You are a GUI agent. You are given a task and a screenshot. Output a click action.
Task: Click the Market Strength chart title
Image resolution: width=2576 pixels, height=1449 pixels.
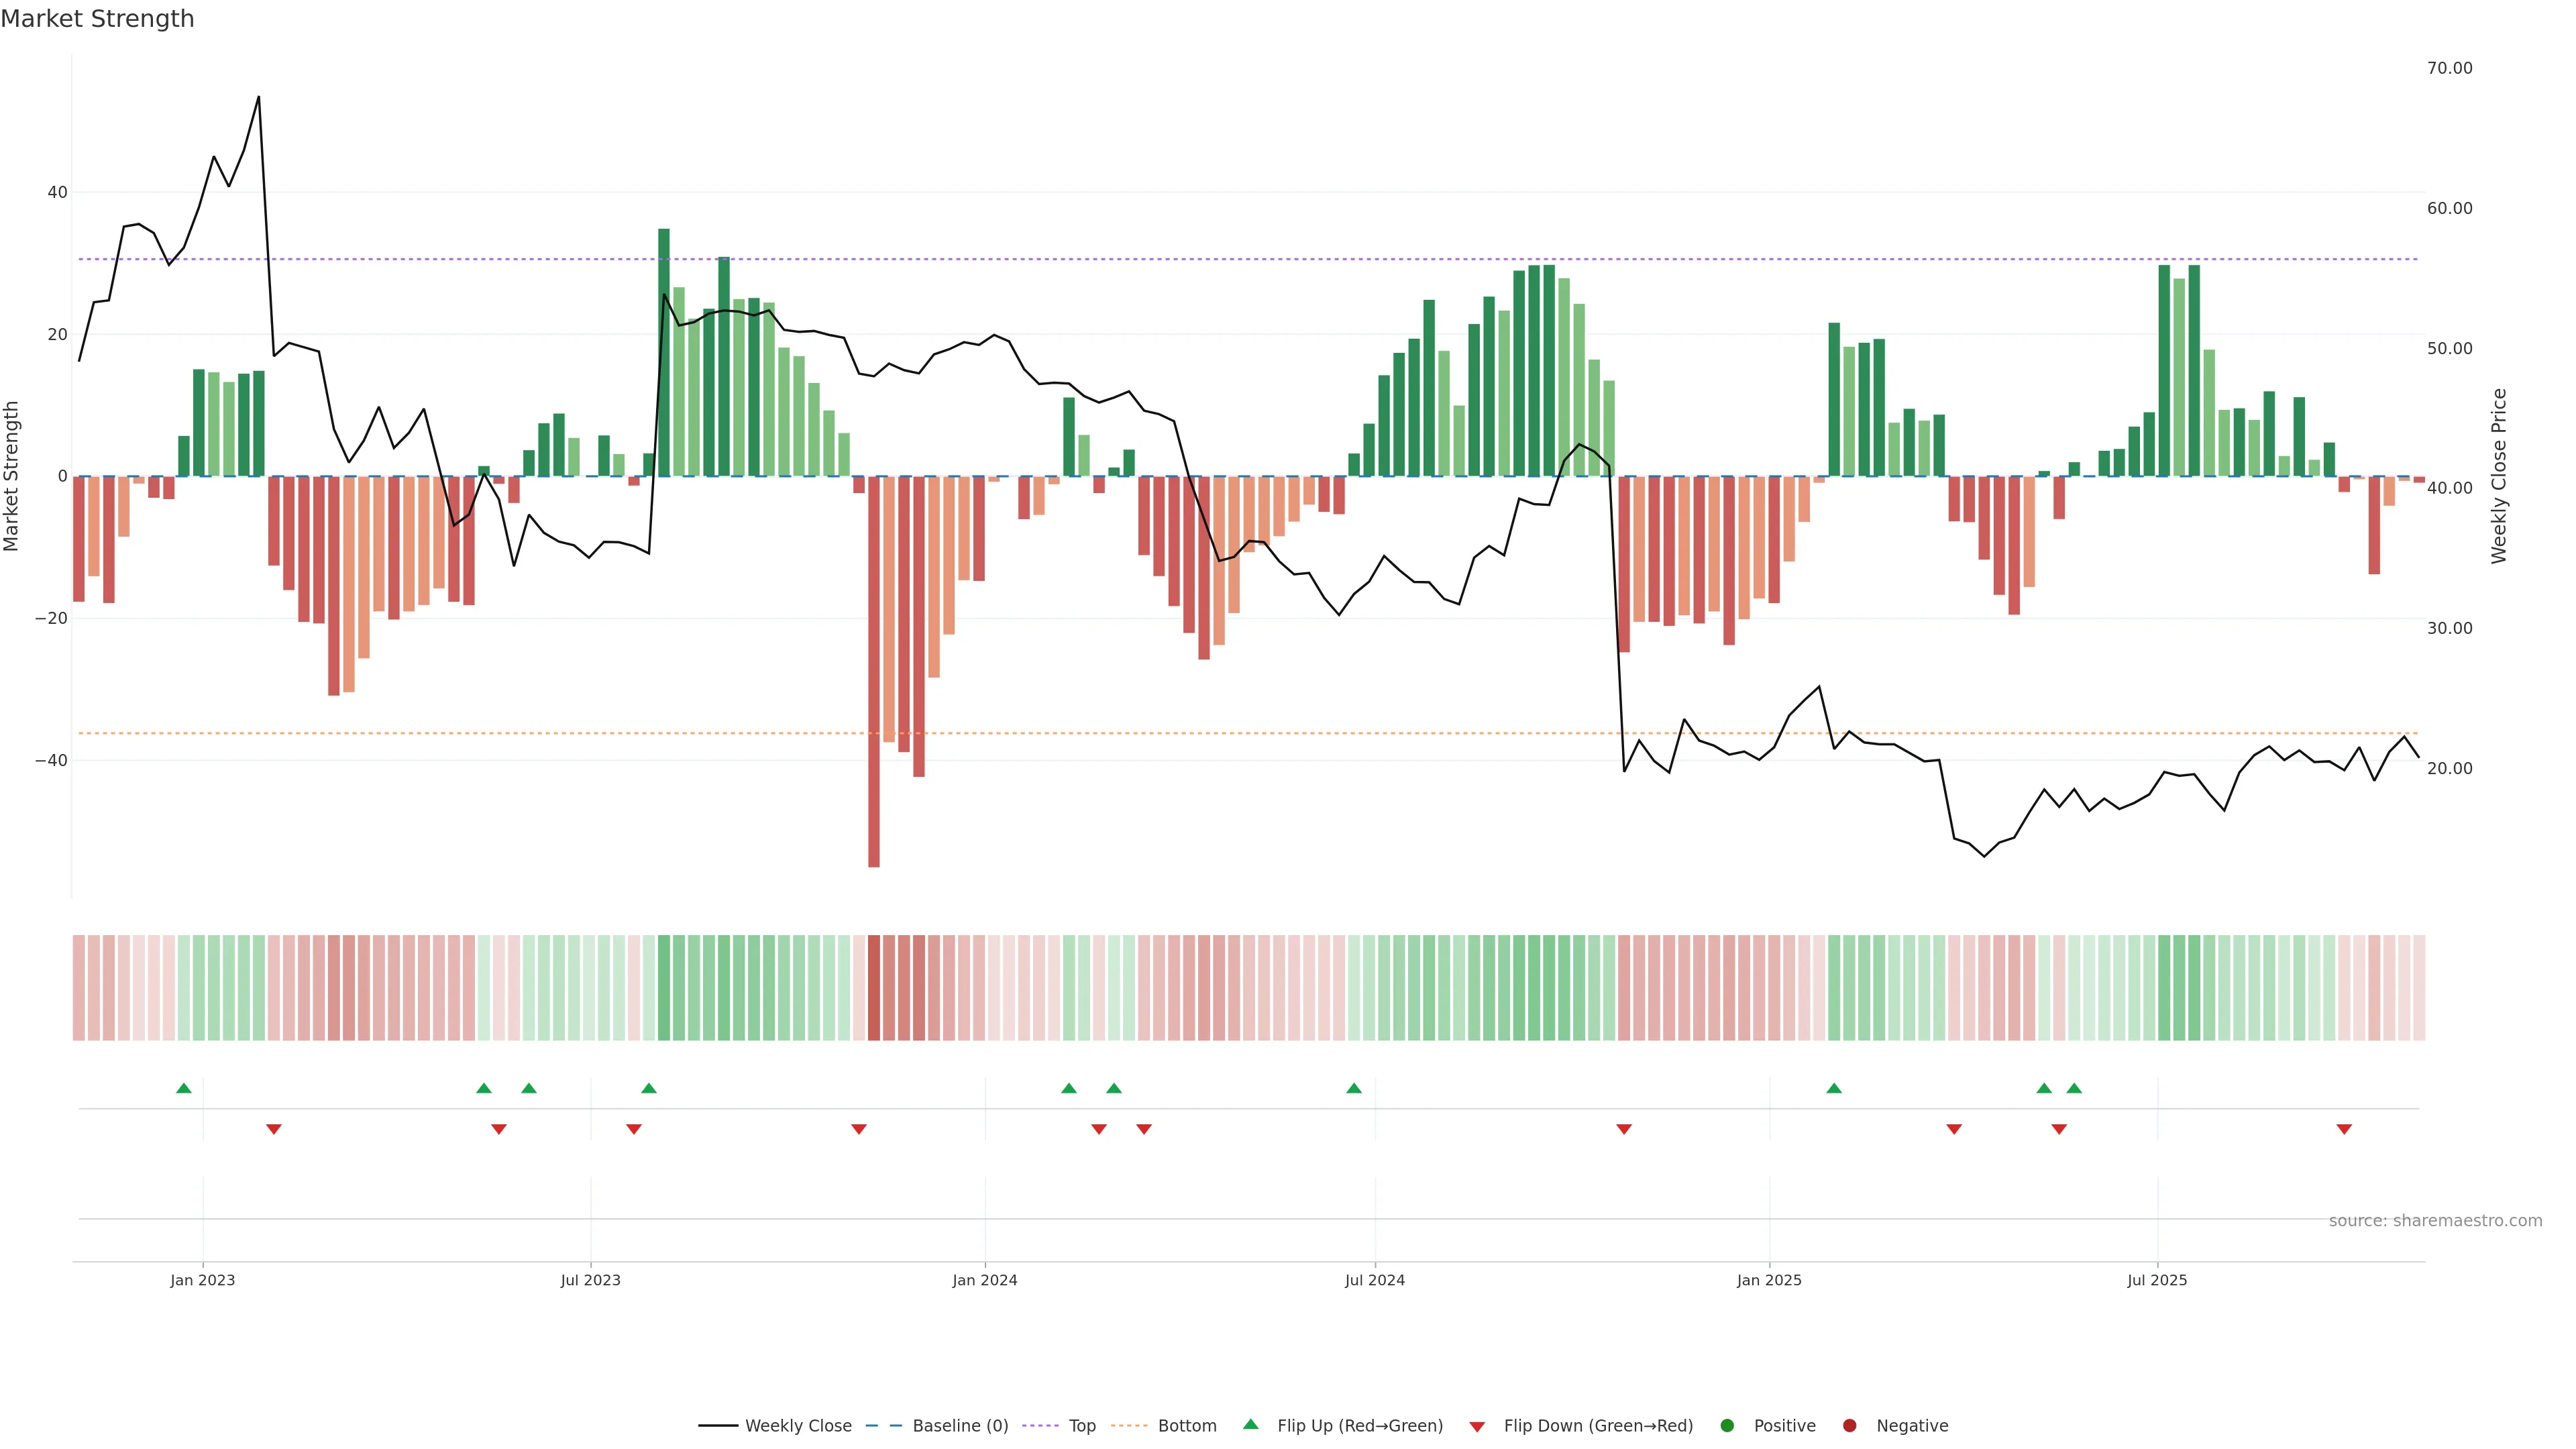point(97,19)
